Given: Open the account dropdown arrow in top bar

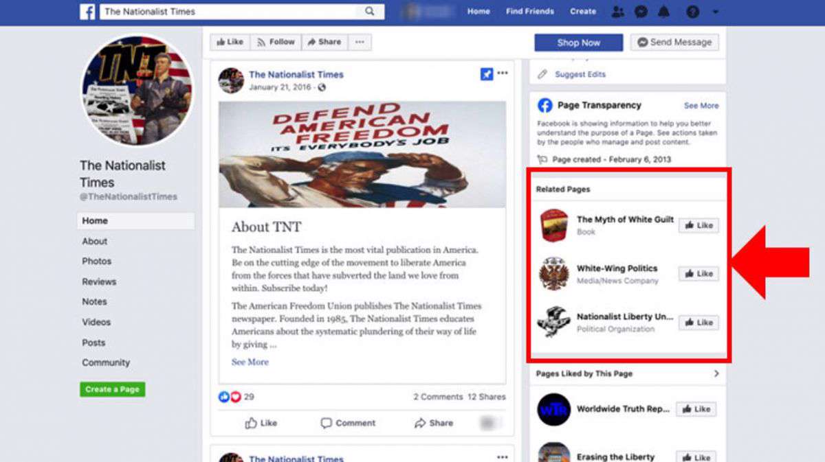Looking at the screenshot, I should point(716,12).
